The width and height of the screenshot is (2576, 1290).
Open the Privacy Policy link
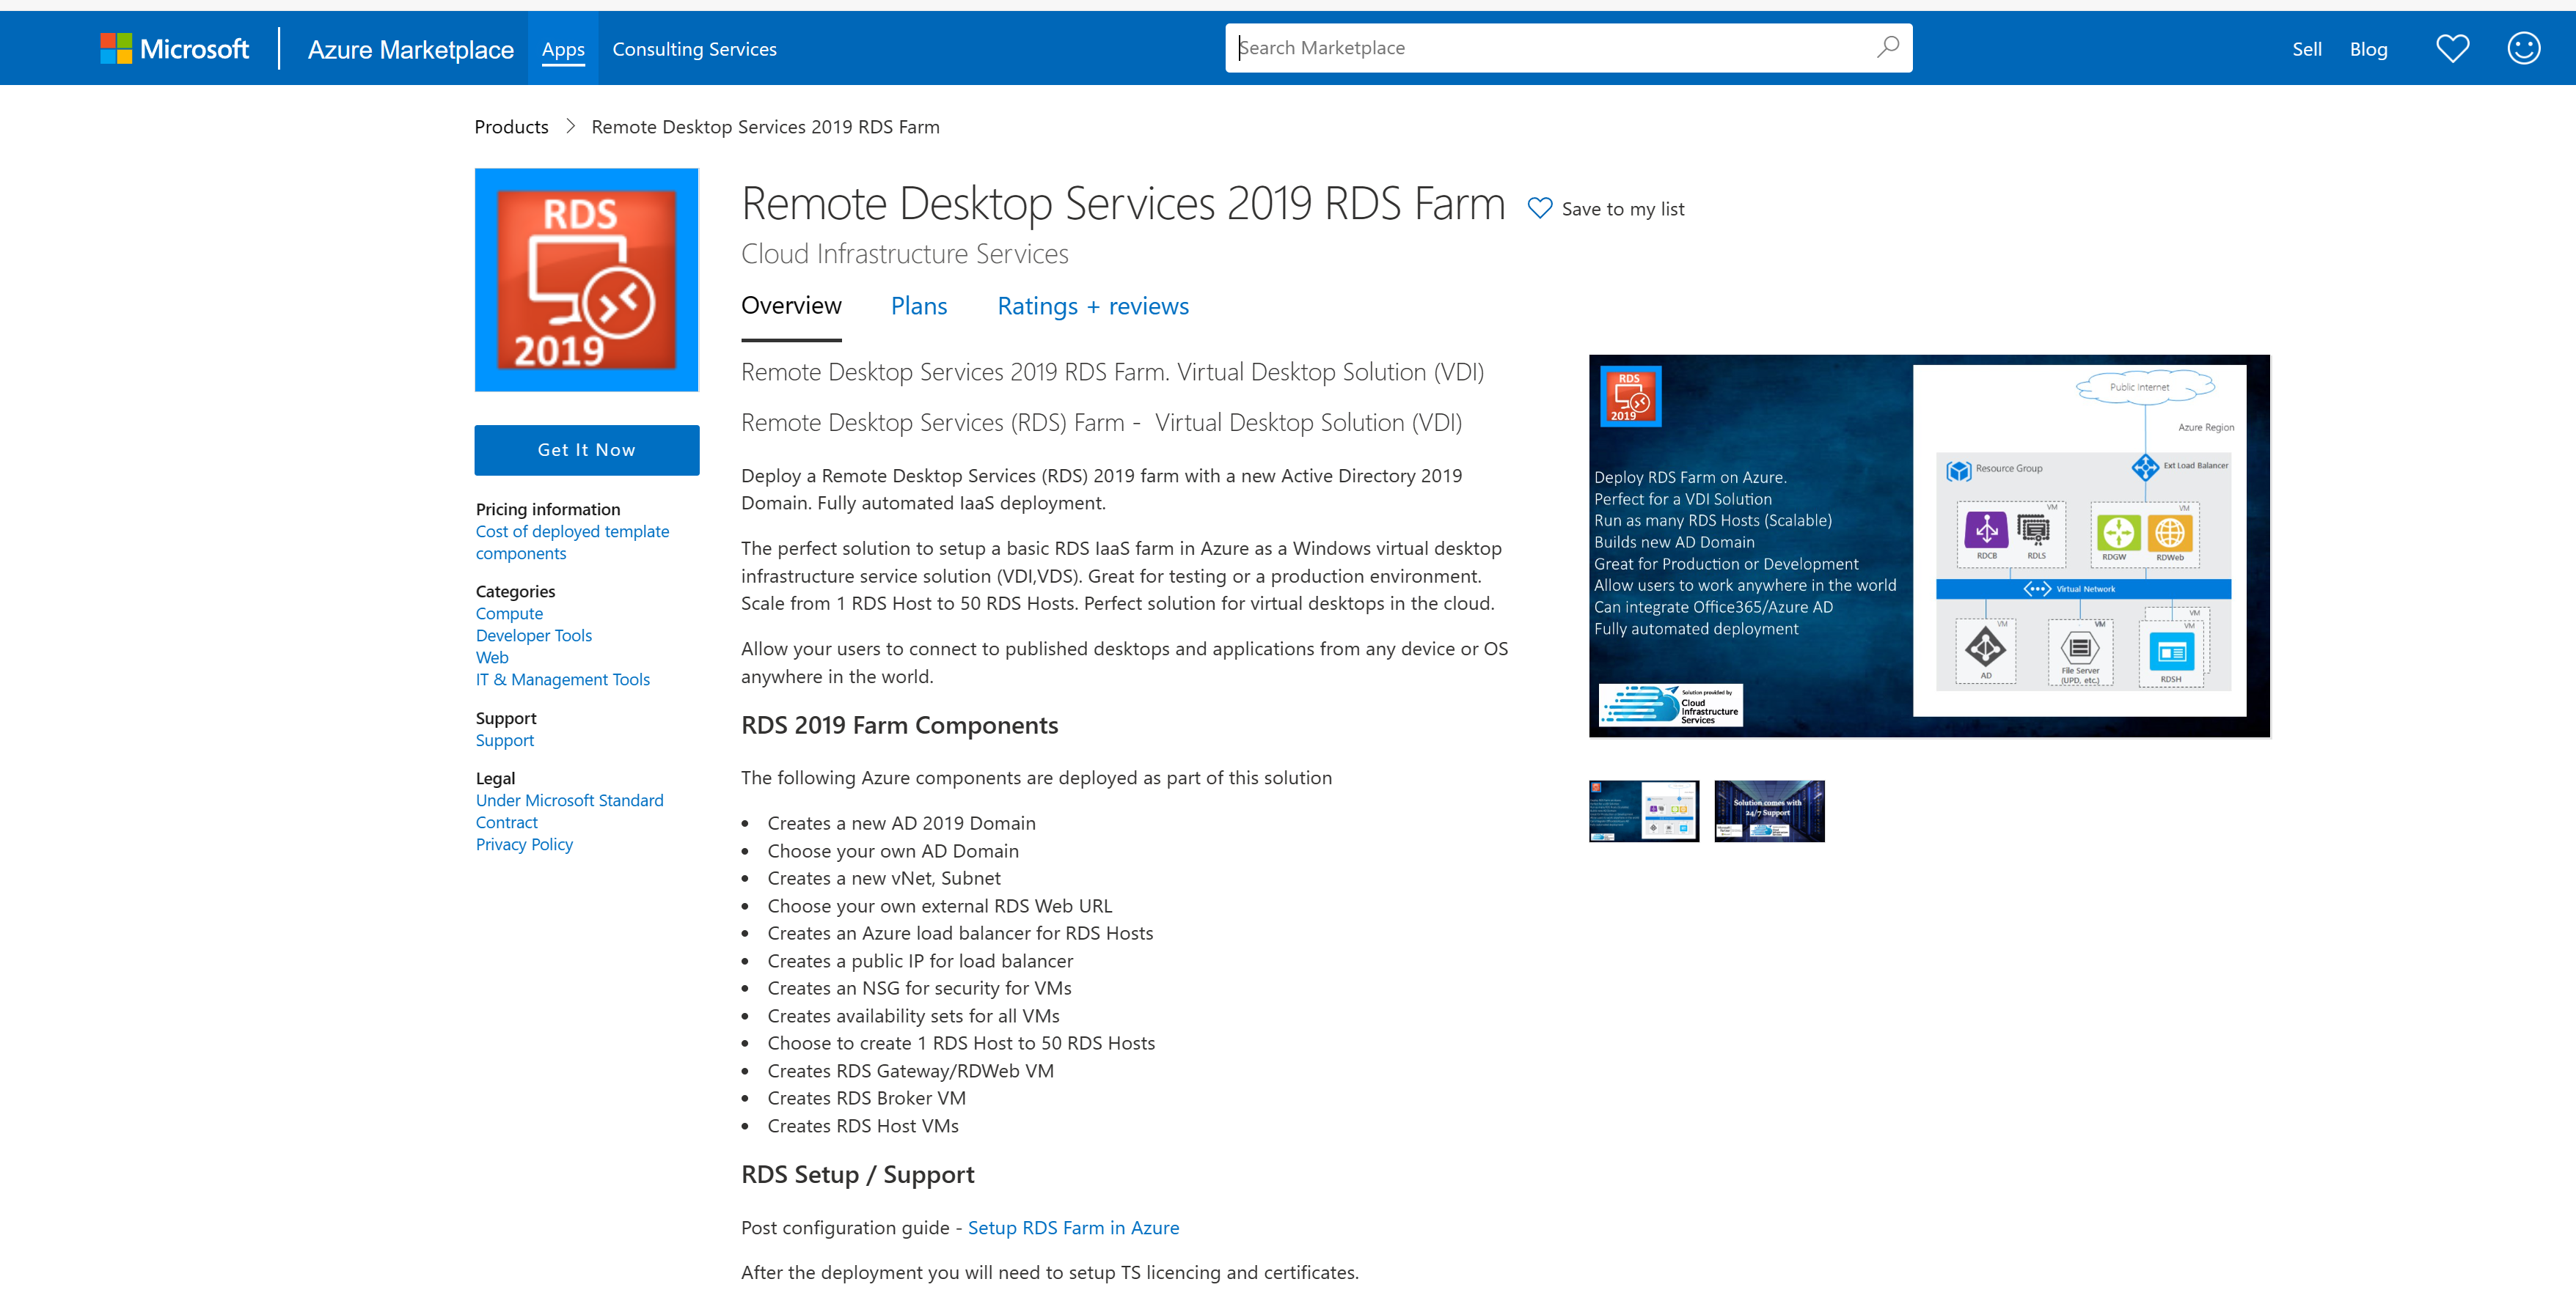pyautogui.click(x=524, y=844)
